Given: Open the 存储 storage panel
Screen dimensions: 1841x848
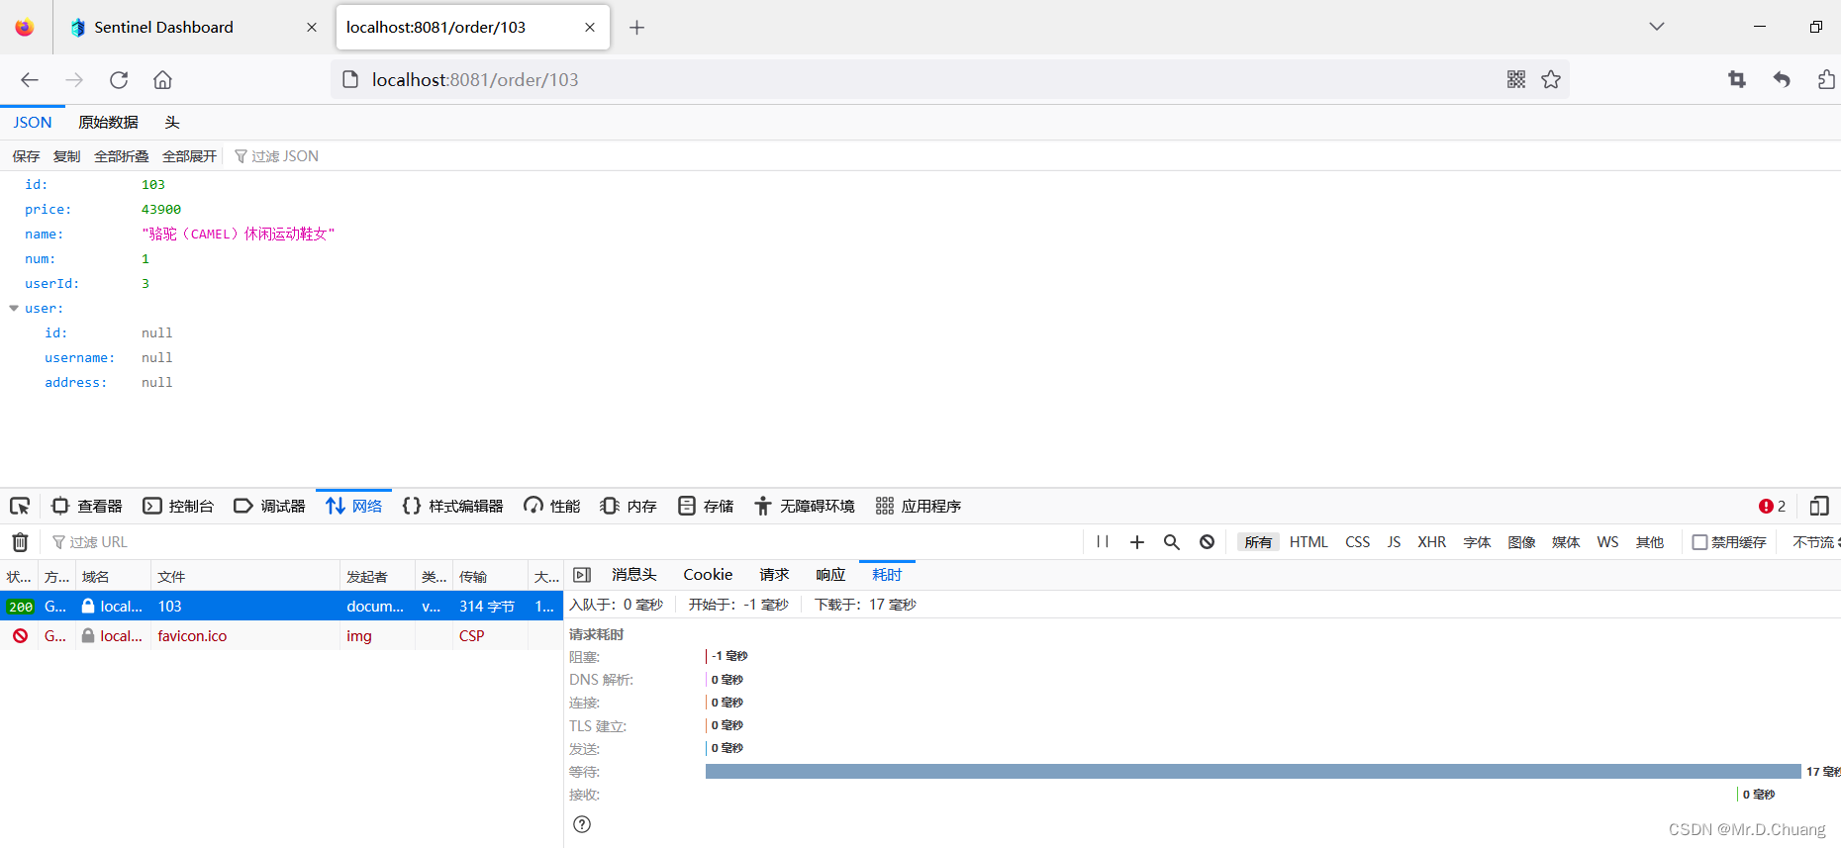Looking at the screenshot, I should pyautogui.click(x=706, y=507).
